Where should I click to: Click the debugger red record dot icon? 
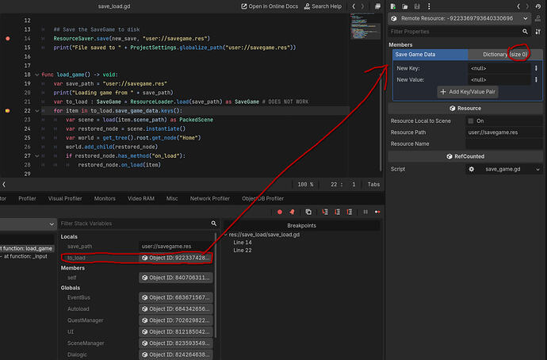279,212
